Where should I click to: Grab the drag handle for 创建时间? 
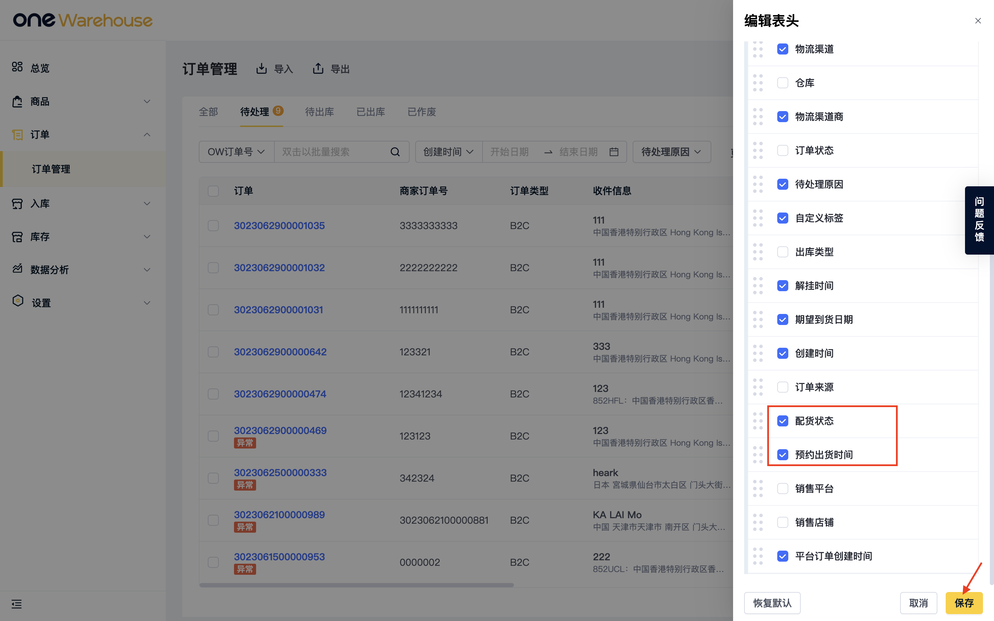[x=758, y=353]
